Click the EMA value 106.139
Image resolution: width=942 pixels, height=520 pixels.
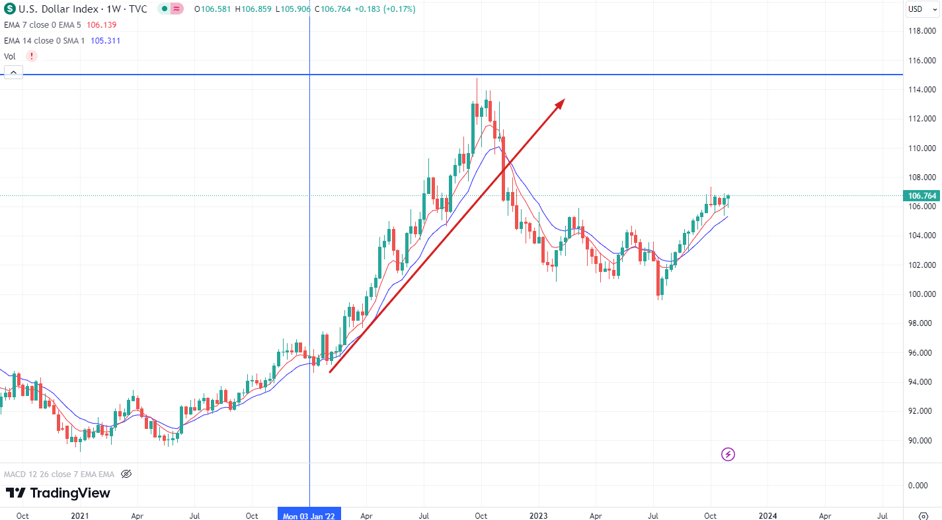102,24
